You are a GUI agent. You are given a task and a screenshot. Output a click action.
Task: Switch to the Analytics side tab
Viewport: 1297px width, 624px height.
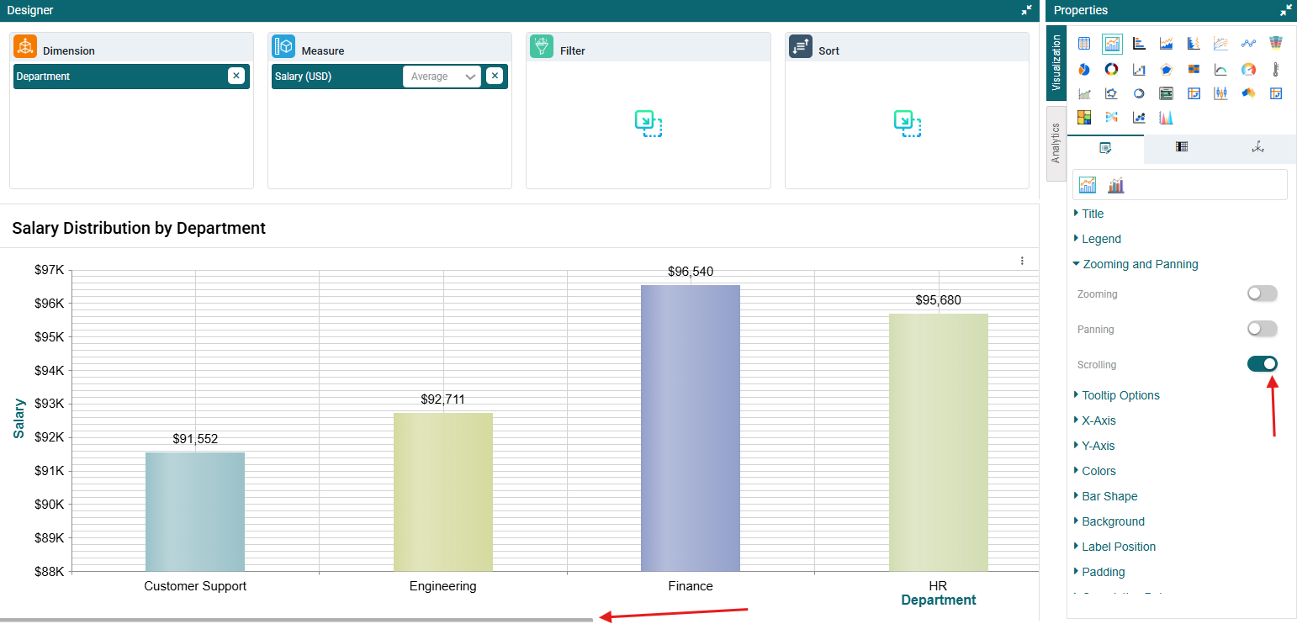click(x=1056, y=143)
